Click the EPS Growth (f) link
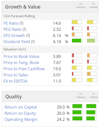This screenshot has height=127, width=99. click(x=17, y=36)
